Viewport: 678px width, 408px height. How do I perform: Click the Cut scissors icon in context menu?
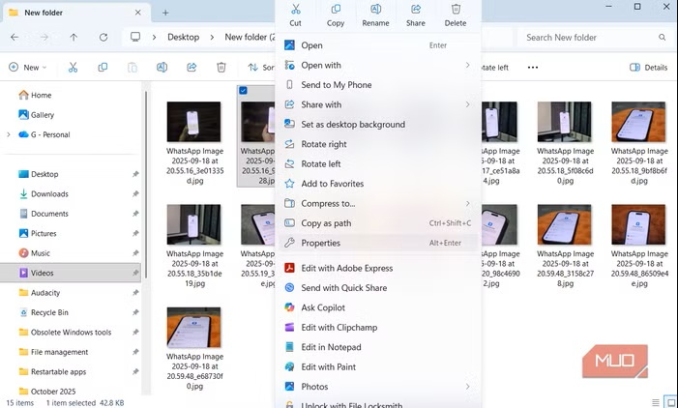tap(295, 10)
